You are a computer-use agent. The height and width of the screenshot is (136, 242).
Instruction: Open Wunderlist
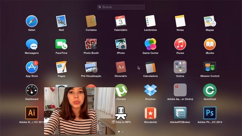pos(150,113)
